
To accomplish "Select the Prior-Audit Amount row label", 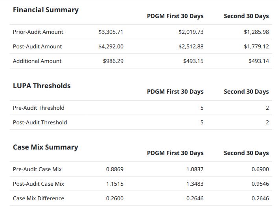I will [38, 32].
